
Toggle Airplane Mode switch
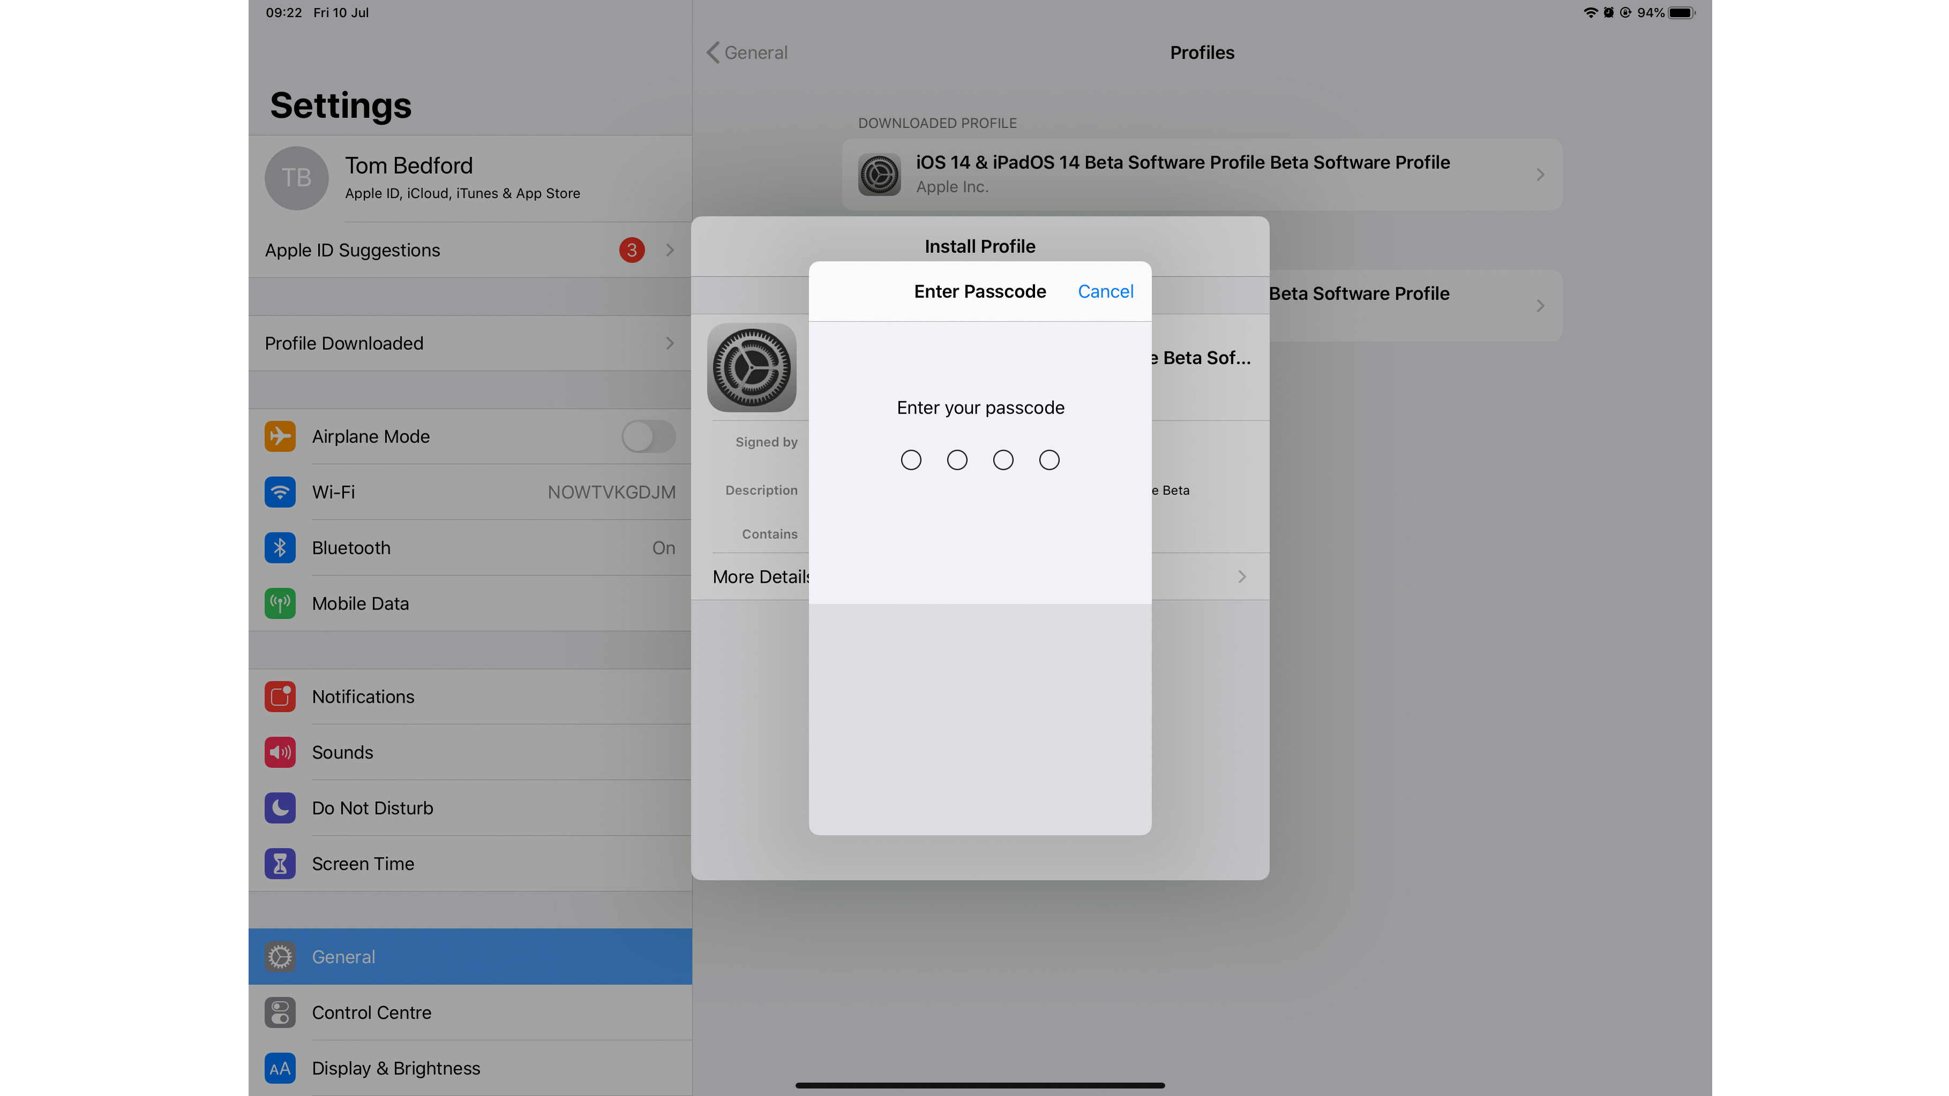[648, 437]
